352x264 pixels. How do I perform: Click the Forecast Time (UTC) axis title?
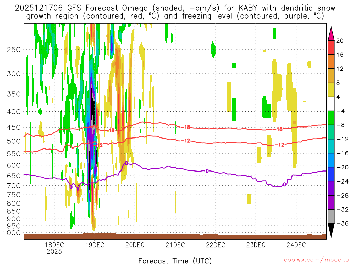tap(175, 261)
